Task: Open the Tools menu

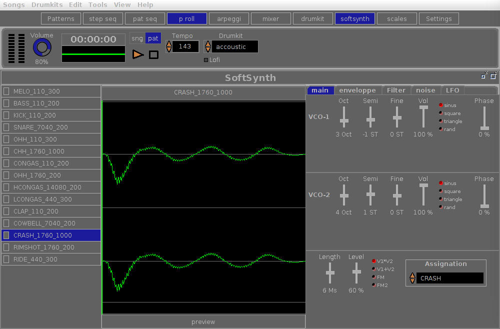Action: [97, 5]
